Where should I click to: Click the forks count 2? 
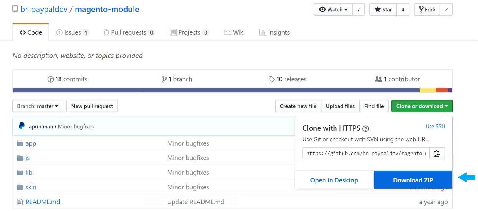coord(446,9)
